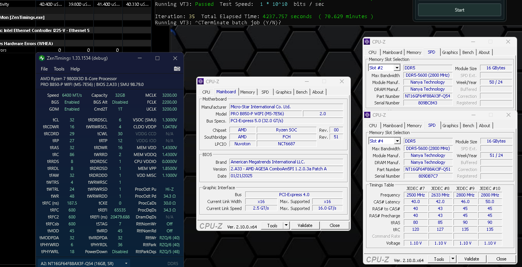Click the ZenTimings app logo in title bar
Viewport: 522px width, 267px height.
click(42, 58)
